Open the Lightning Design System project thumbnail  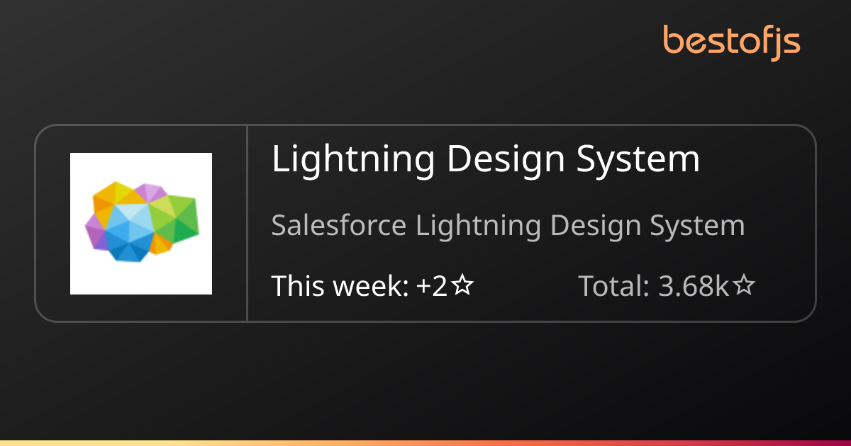[x=141, y=223]
